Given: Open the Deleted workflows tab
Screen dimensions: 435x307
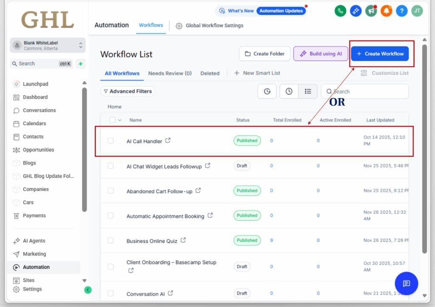Looking at the screenshot, I should click(x=210, y=73).
